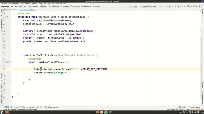This screenshot has height=114, width=204.
Task: Toggle the Build Variants side panel
Action: pos(1,99)
